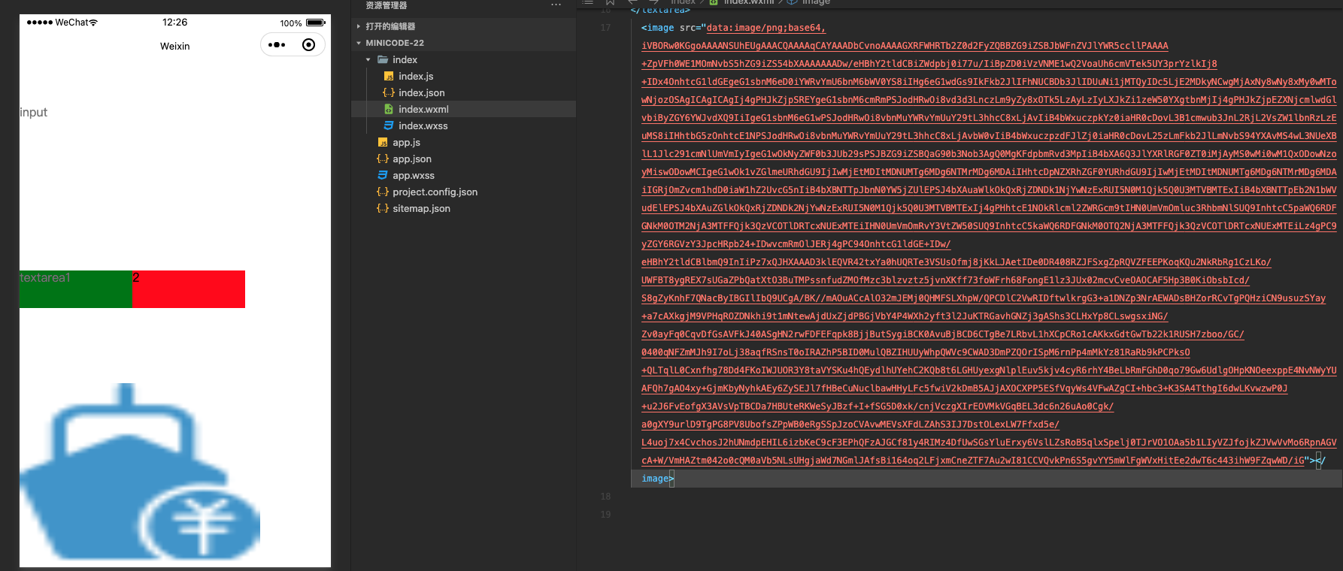Click the simulator Wi-Fi signal icon
This screenshot has height=571, width=1343.
(x=94, y=23)
